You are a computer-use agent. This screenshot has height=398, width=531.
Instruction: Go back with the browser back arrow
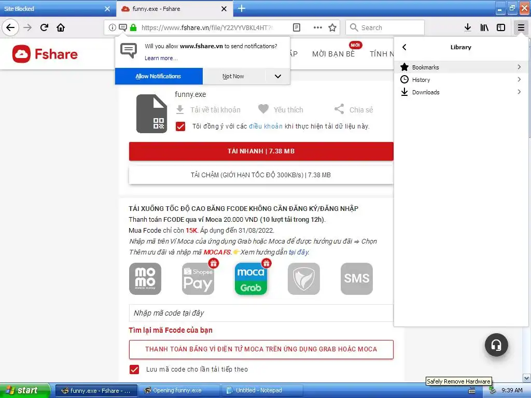pyautogui.click(x=10, y=27)
